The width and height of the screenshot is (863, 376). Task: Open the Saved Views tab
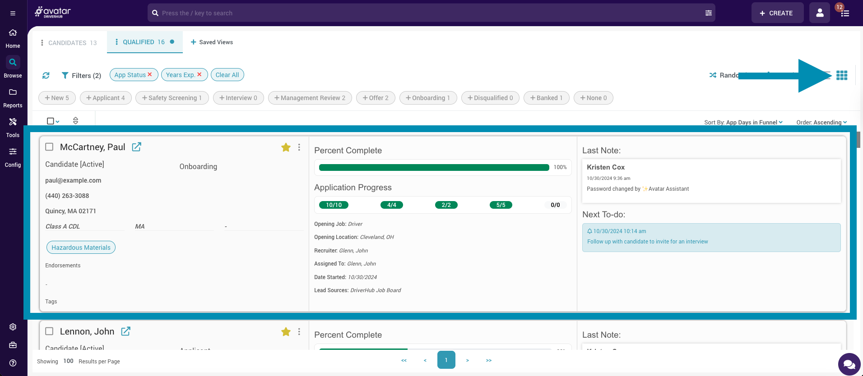212,42
